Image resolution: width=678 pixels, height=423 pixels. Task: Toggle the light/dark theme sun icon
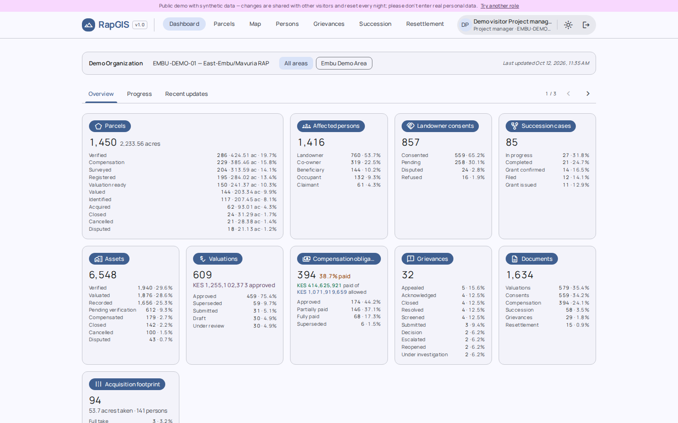coord(568,25)
